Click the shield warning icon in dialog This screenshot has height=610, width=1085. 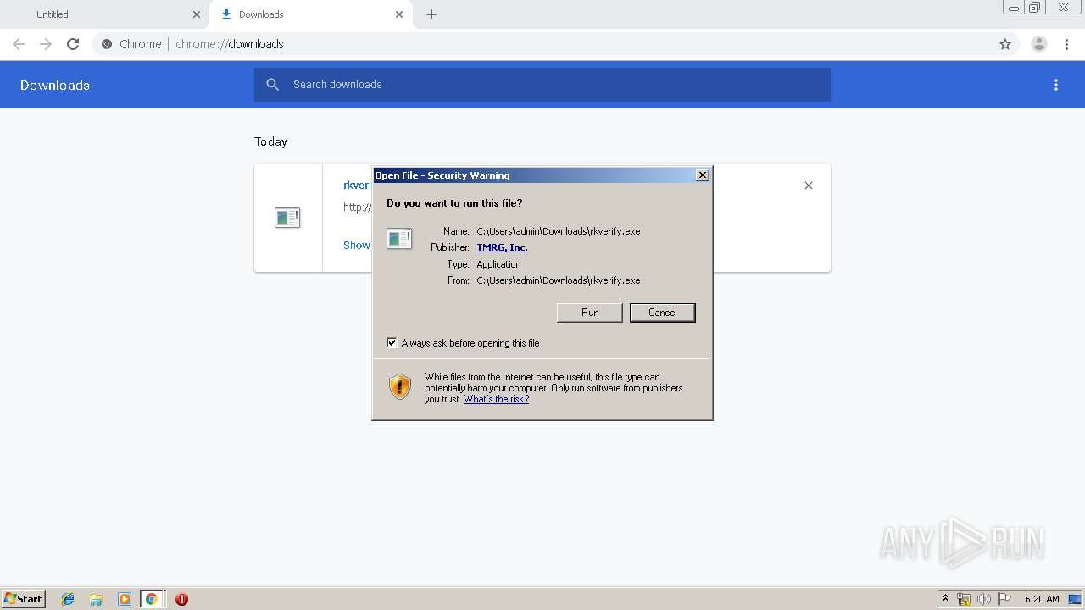pos(400,386)
